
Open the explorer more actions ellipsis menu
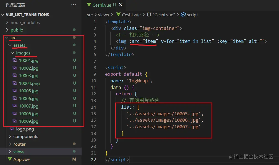pyautogui.click(x=74, y=5)
